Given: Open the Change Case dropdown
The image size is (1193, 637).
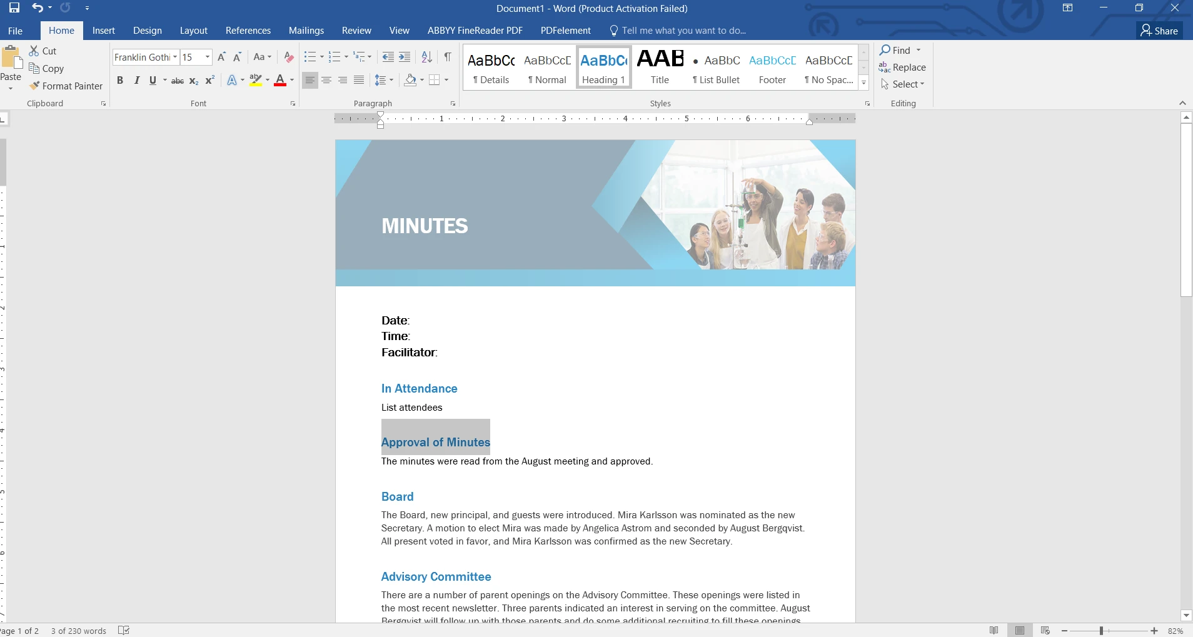Looking at the screenshot, I should 262,57.
